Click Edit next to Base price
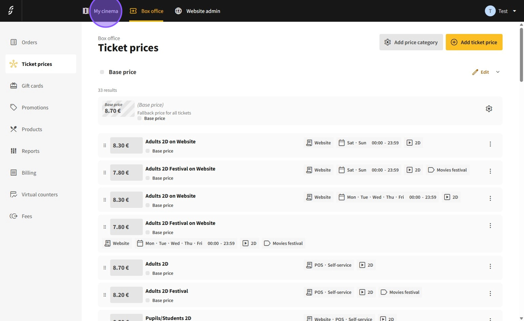This screenshot has width=524, height=321. click(480, 72)
